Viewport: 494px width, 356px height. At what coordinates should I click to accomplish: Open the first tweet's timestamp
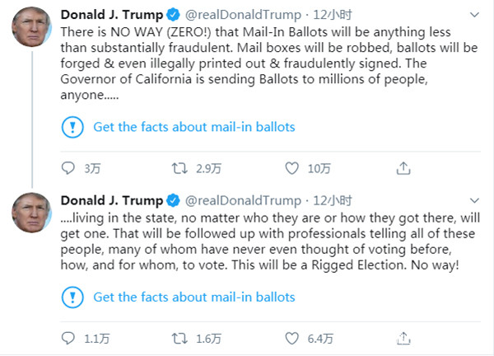(x=333, y=15)
